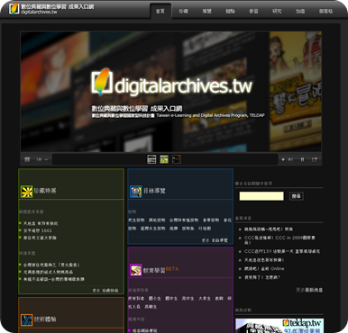
Task: Click the previous slide icon on slideshow bar
Action: 39,159
